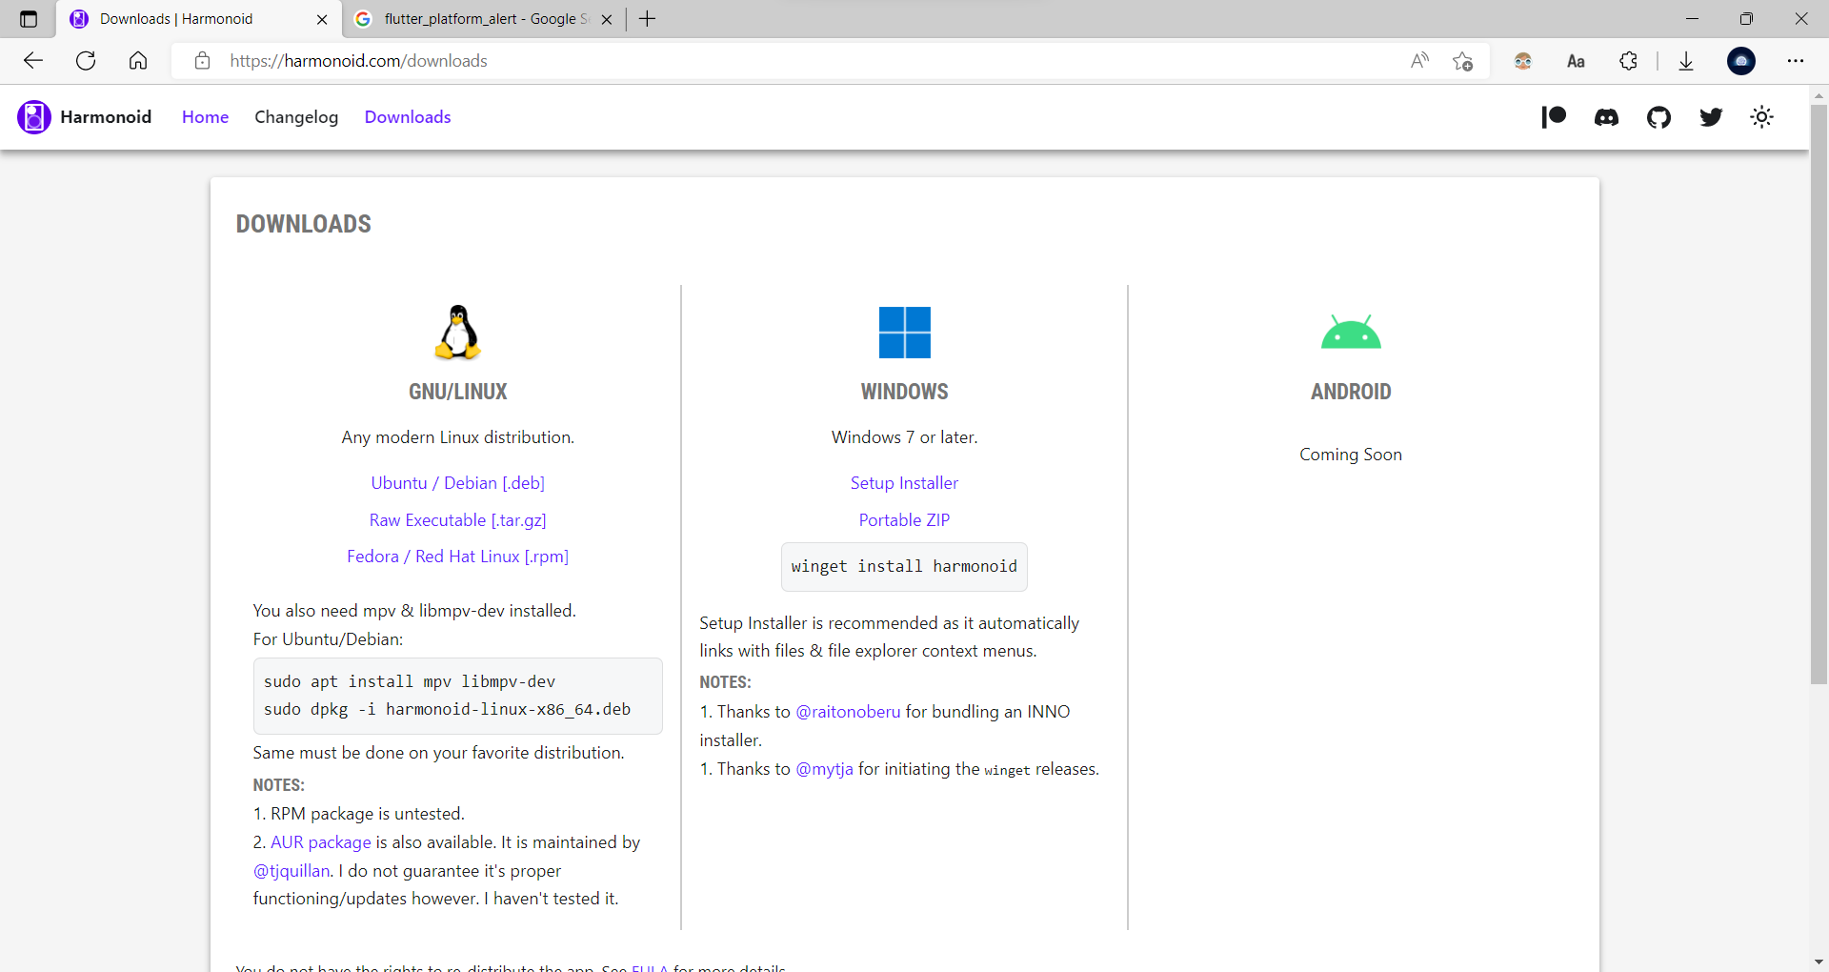Click the WINDOWS heading
The height and width of the screenshot is (972, 1829).
[x=905, y=392]
